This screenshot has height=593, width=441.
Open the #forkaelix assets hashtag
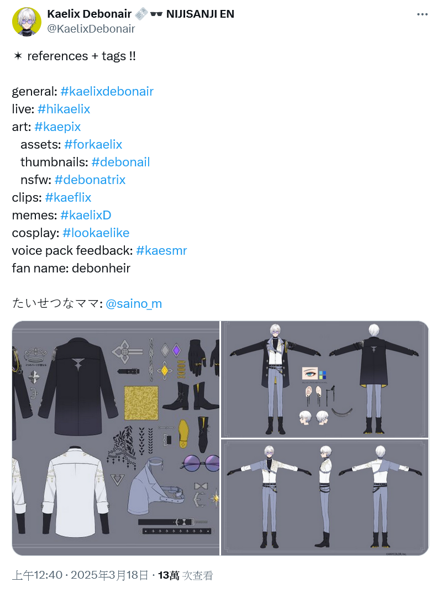(93, 144)
